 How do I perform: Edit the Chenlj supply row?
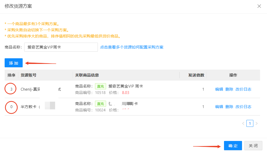pyautogui.click(x=219, y=89)
